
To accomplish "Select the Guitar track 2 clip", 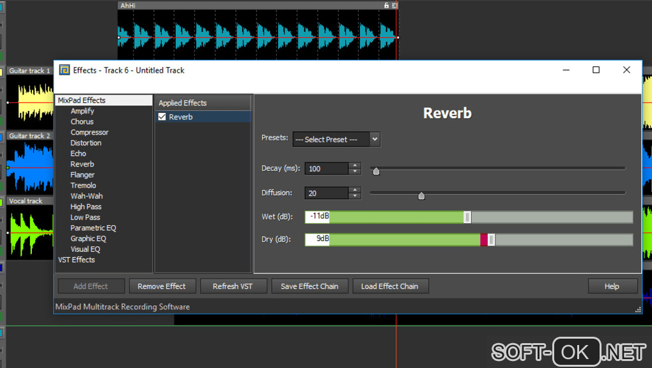I will click(x=30, y=163).
